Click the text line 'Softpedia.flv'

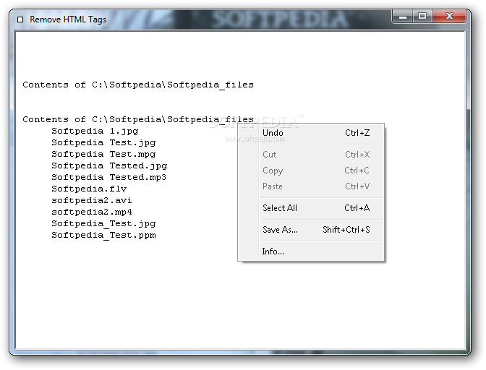point(89,189)
